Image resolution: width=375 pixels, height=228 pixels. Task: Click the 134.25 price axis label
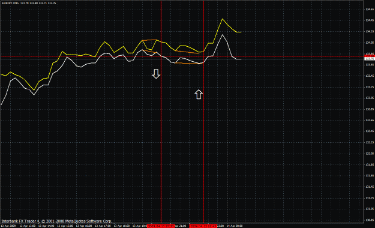pos(370,31)
